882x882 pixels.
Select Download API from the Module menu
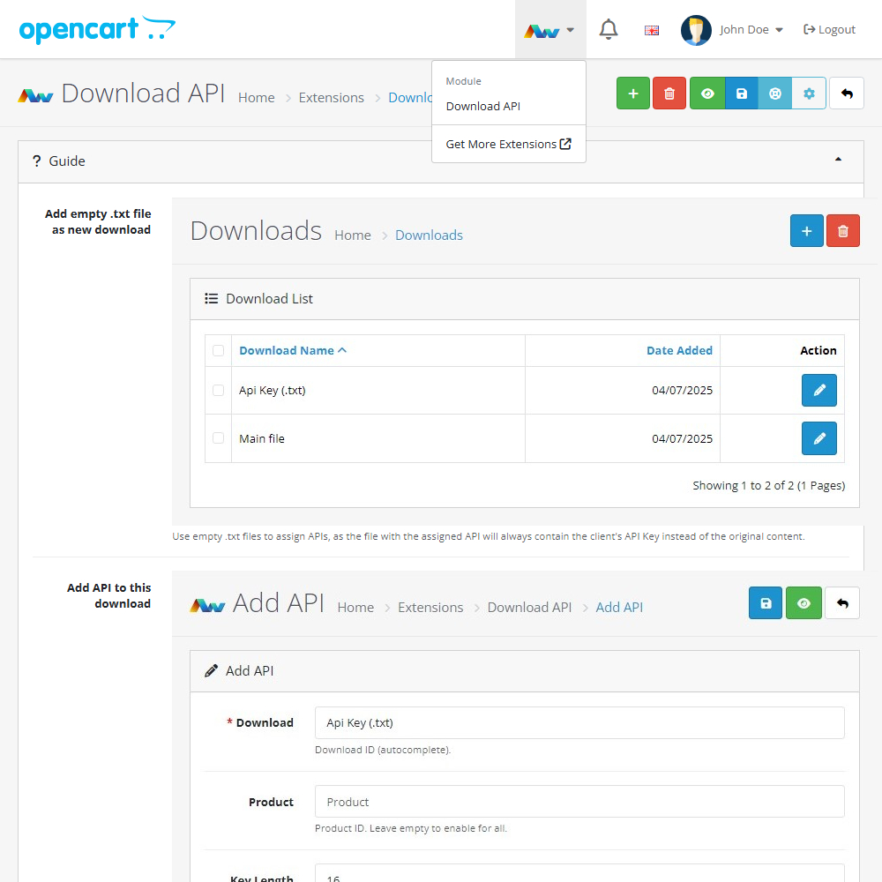tap(483, 106)
